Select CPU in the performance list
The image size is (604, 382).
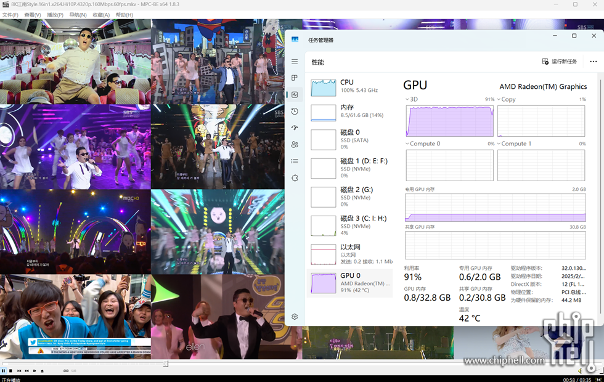pyautogui.click(x=350, y=87)
